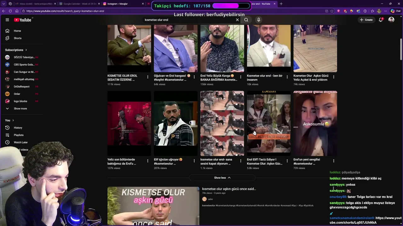
Task: Open the YouTube account avatar menu
Action: tap(391, 20)
